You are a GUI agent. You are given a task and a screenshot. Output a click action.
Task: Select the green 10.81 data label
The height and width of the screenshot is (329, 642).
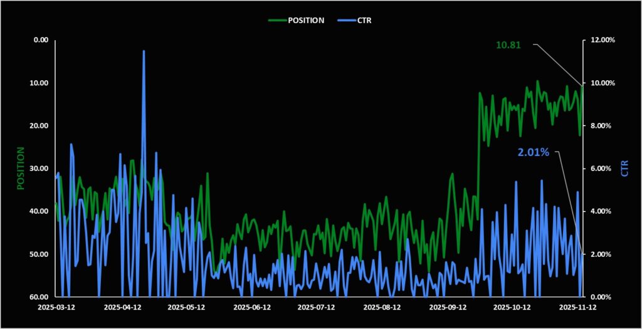tap(509, 45)
